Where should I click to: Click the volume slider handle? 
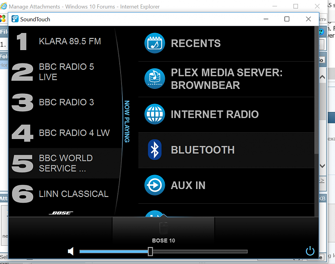151,251
